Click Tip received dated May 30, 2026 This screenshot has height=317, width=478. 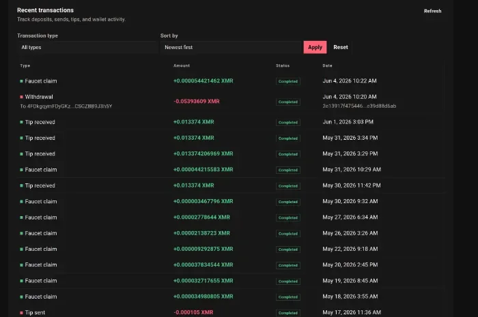40,185
